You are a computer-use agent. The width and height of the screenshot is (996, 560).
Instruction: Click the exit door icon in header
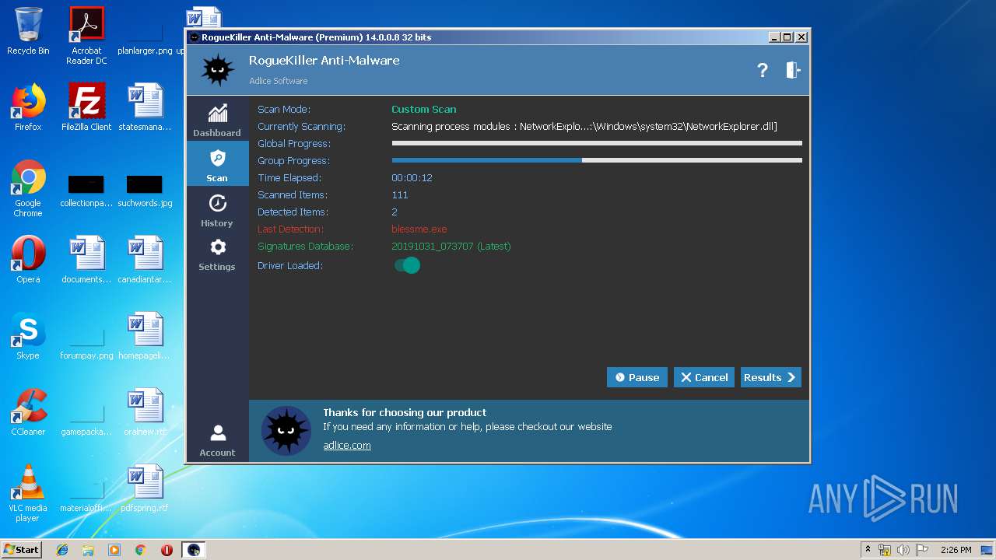793,70
